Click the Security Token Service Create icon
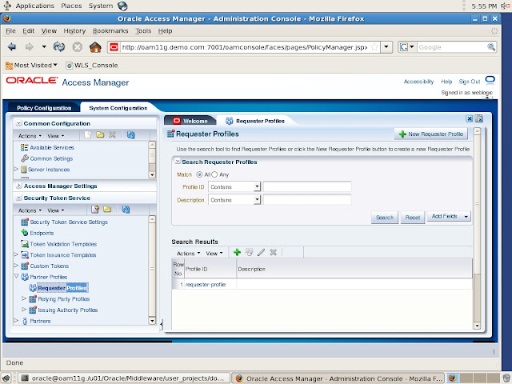 (95, 210)
